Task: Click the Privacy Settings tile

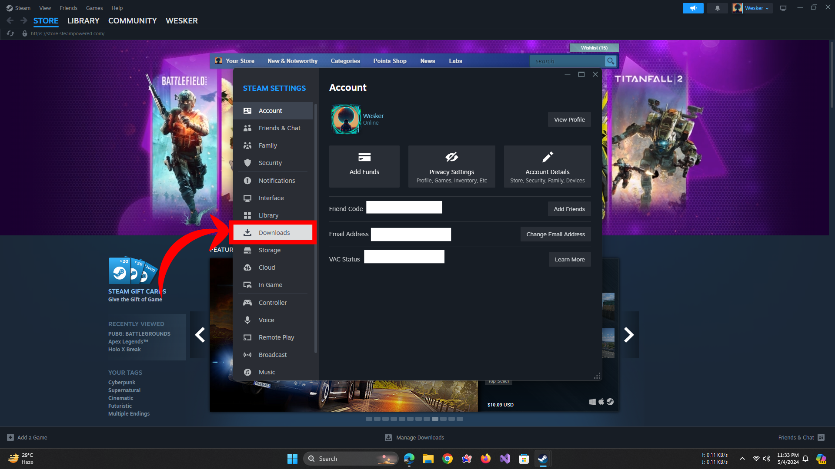Action: 451,167
